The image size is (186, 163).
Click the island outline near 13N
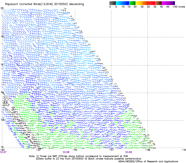pos(8,104)
